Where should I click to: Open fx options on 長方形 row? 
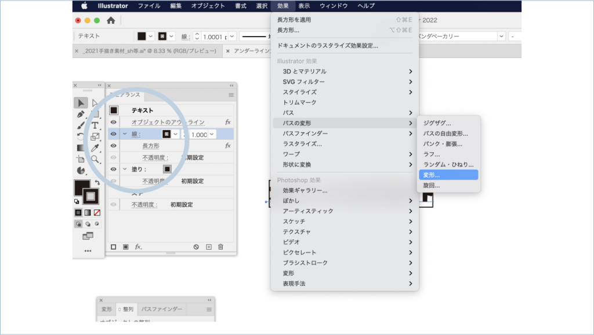click(x=227, y=146)
